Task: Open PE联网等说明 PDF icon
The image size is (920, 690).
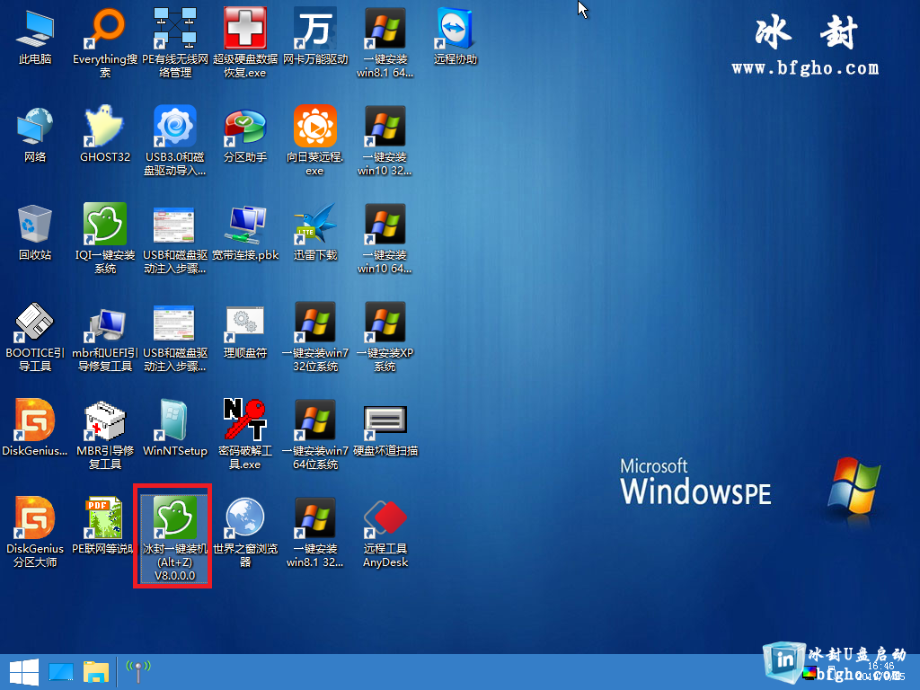Action: (x=105, y=526)
